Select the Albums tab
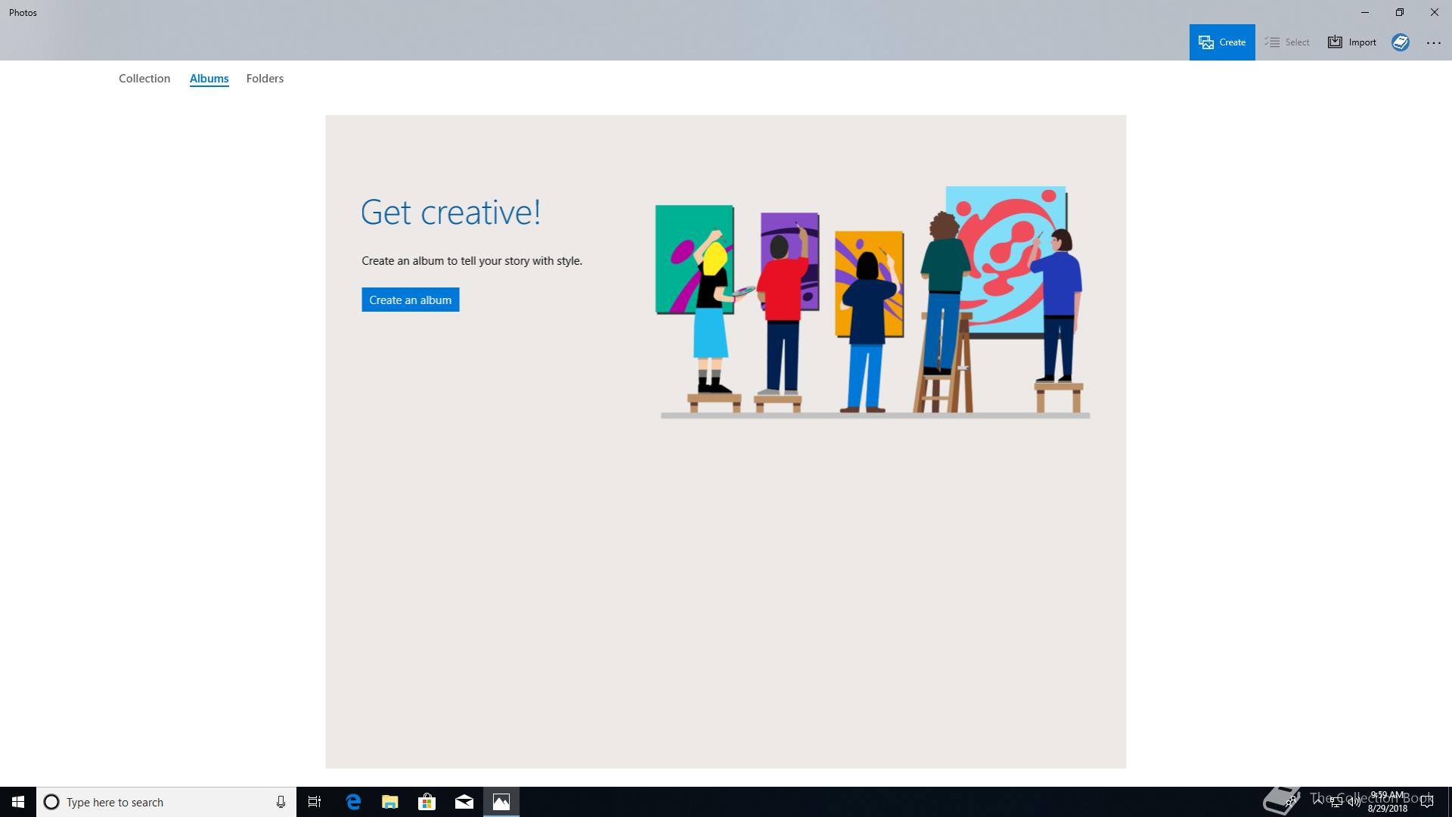This screenshot has width=1452, height=817. point(209,79)
